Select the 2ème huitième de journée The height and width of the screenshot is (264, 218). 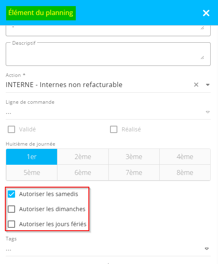[x=83, y=157]
